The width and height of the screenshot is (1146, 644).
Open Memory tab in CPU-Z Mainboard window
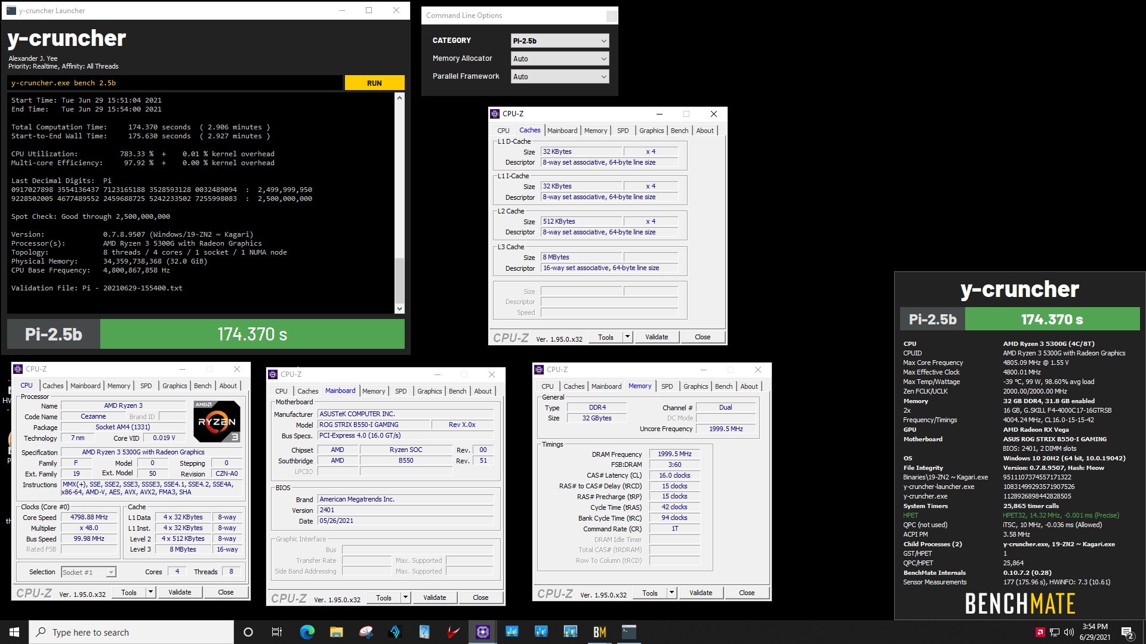374,391
